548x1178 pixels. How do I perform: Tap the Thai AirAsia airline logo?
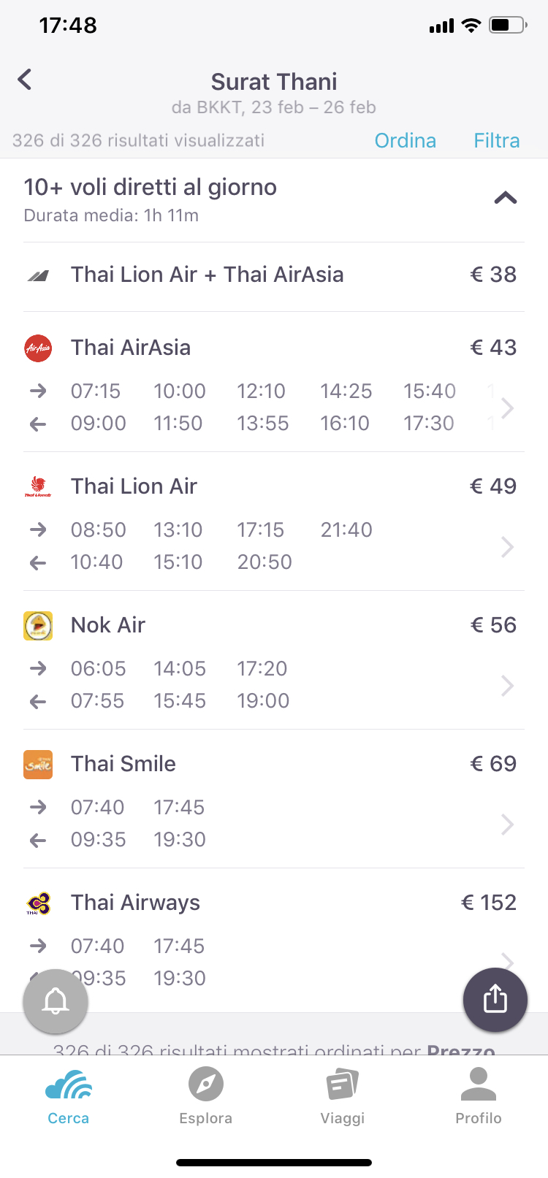(x=38, y=348)
